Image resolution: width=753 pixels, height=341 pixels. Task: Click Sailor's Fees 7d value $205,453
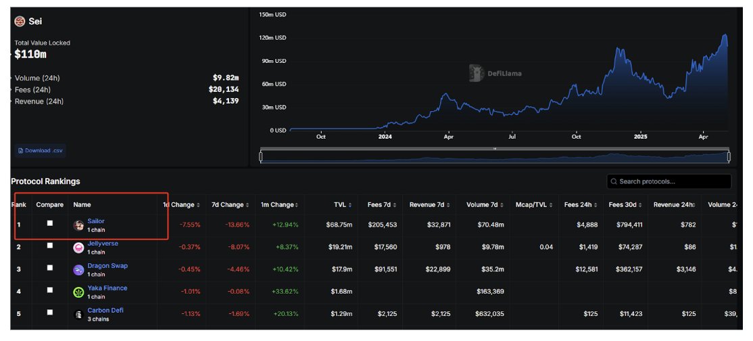point(383,225)
